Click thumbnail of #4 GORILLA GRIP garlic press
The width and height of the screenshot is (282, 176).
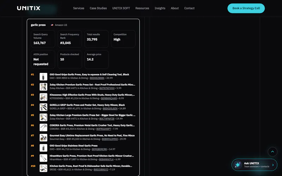tap(43, 107)
